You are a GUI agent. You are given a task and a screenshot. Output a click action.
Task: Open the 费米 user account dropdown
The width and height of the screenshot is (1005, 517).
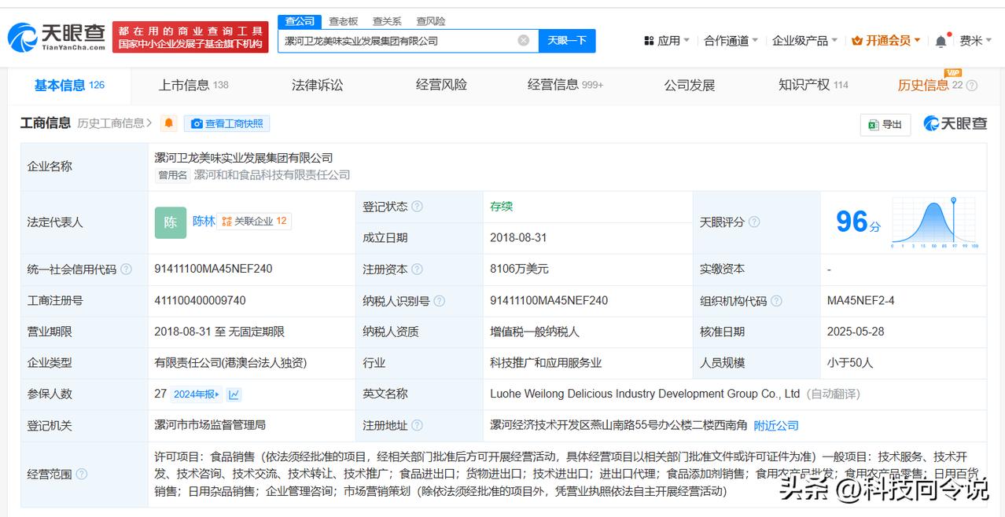(x=976, y=41)
